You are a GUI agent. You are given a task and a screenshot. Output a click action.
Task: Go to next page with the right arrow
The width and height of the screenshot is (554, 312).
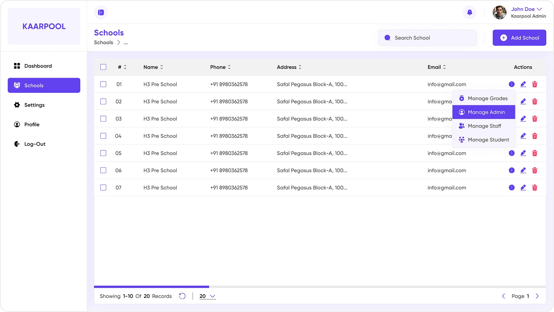pyautogui.click(x=537, y=296)
